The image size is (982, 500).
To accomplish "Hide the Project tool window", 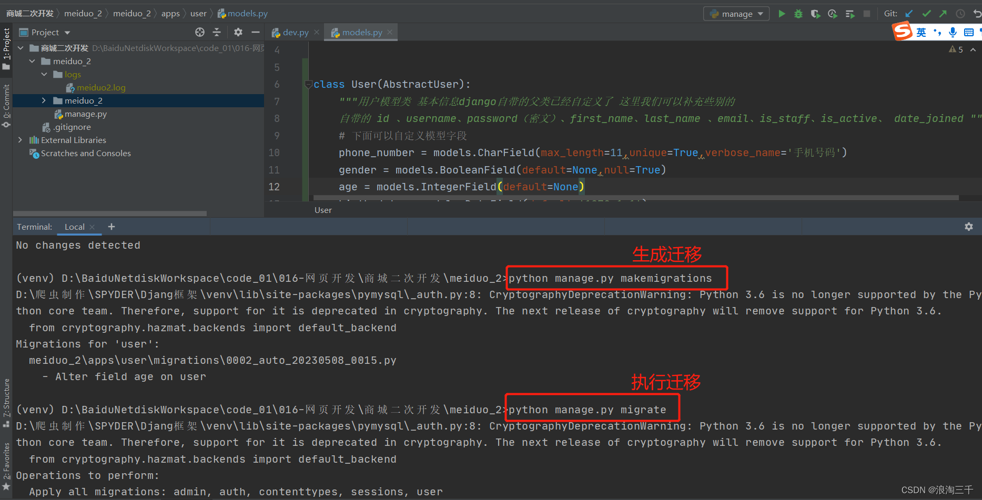I will pos(256,32).
